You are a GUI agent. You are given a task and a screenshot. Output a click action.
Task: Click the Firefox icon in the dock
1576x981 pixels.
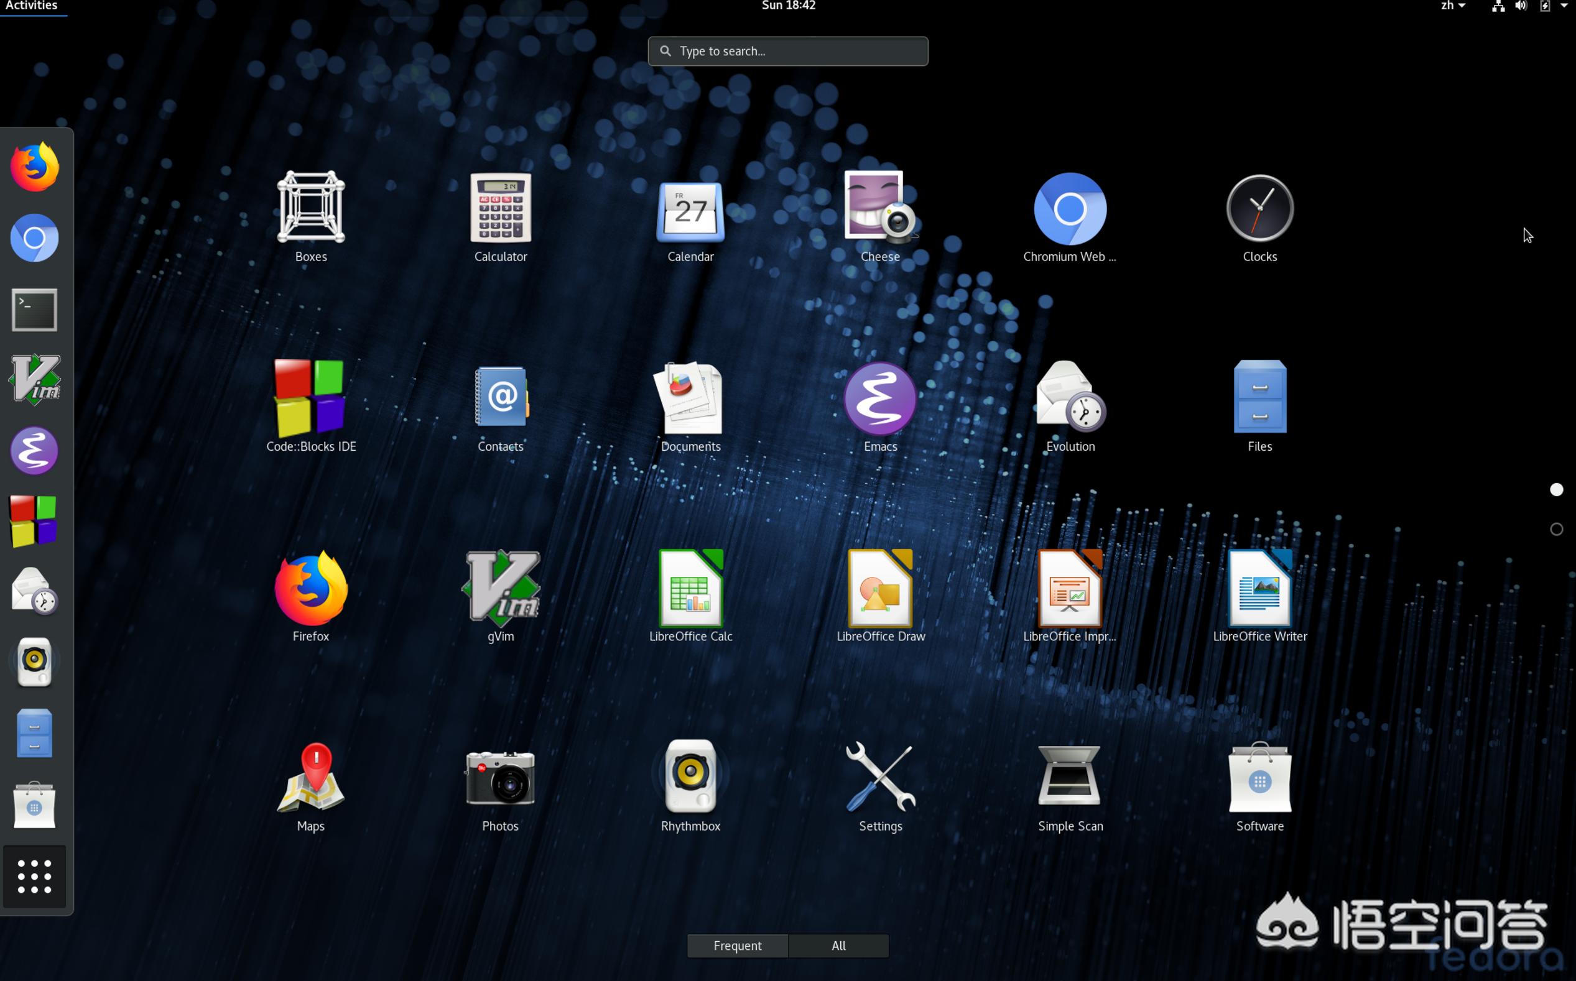point(34,167)
